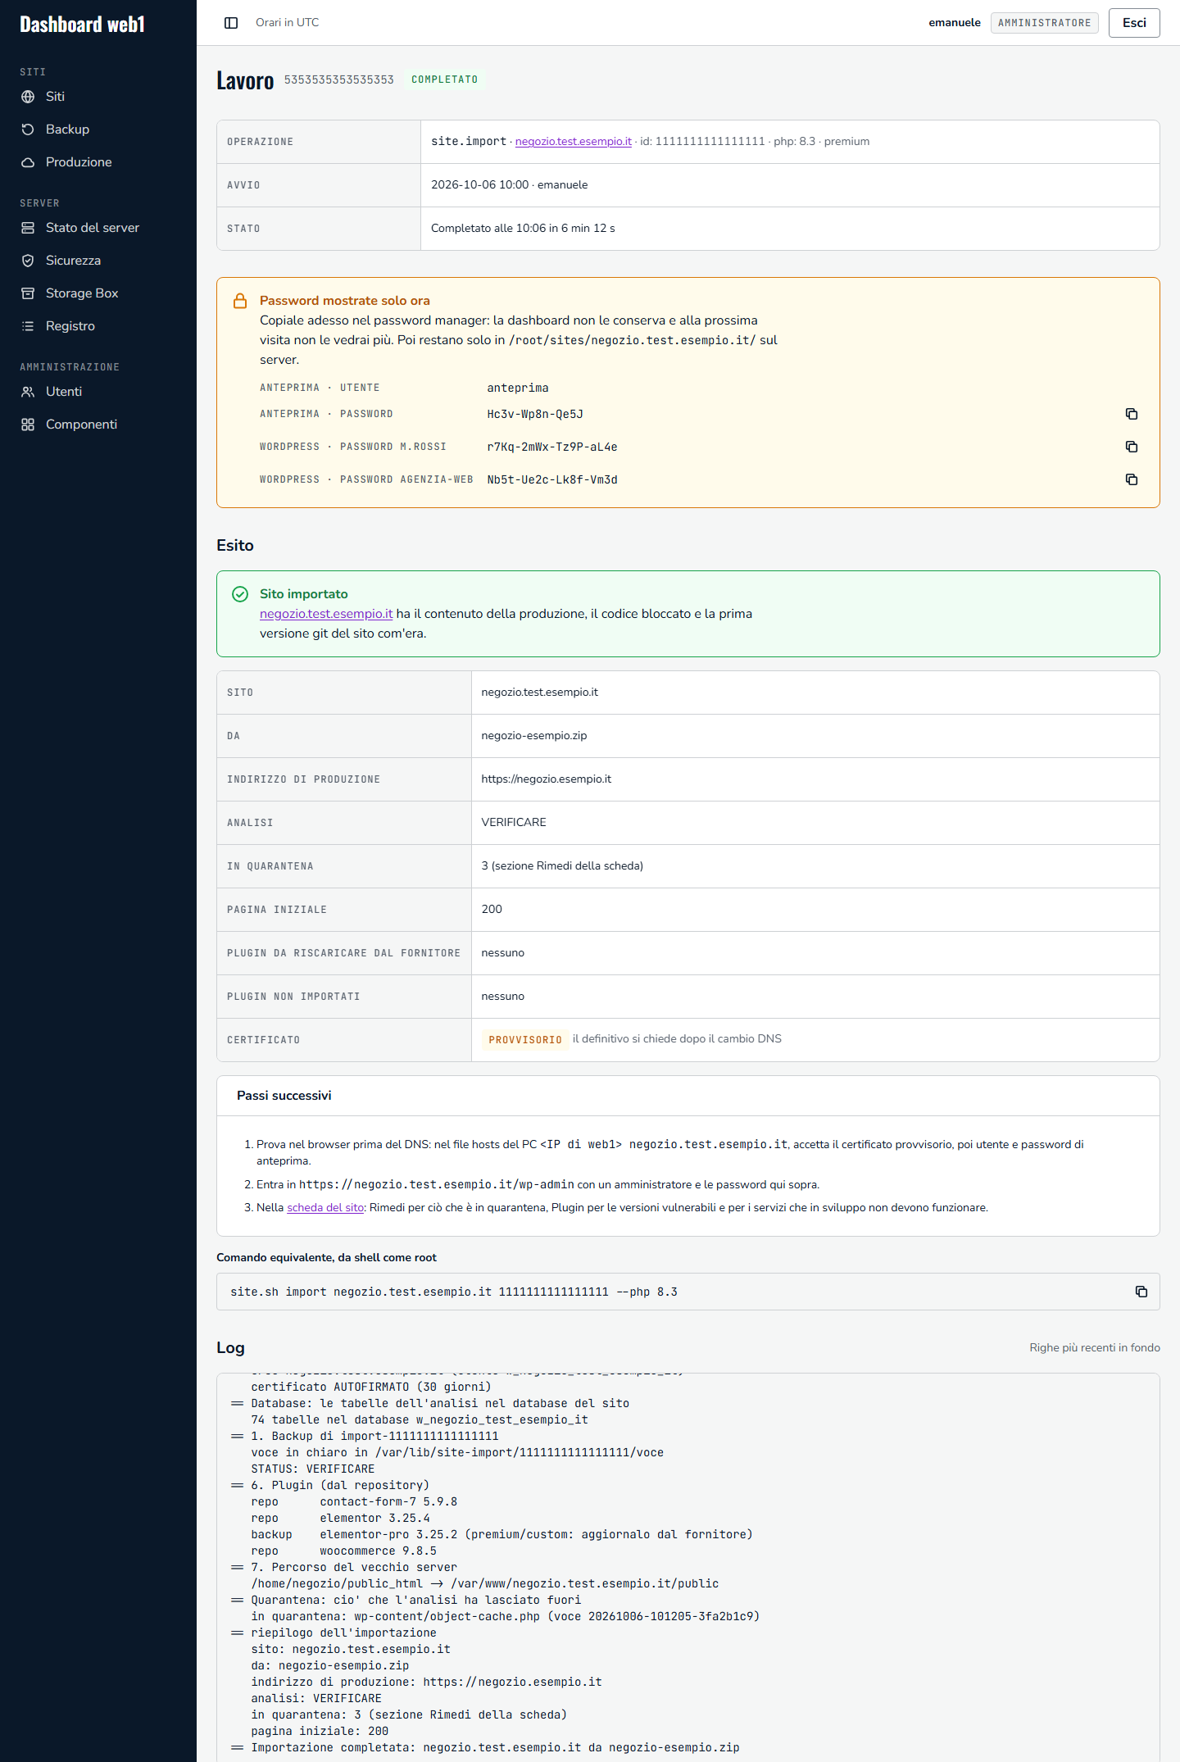The width and height of the screenshot is (1180, 1762).
Task: Click the https://negozio.esempio.it production address cell
Action: [815, 779]
